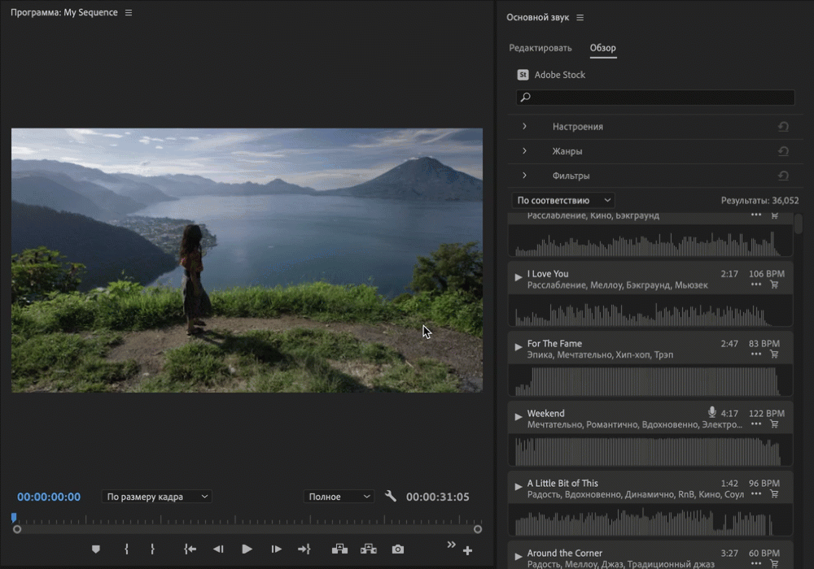814x569 pixels.
Task: Click the blue playhead on the time ruler
Action: coord(14,518)
